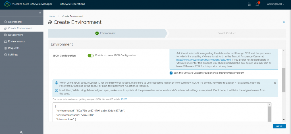Screen dimensions: 291x134
Task: Open the apps grid switcher icon
Action: (250, 4)
